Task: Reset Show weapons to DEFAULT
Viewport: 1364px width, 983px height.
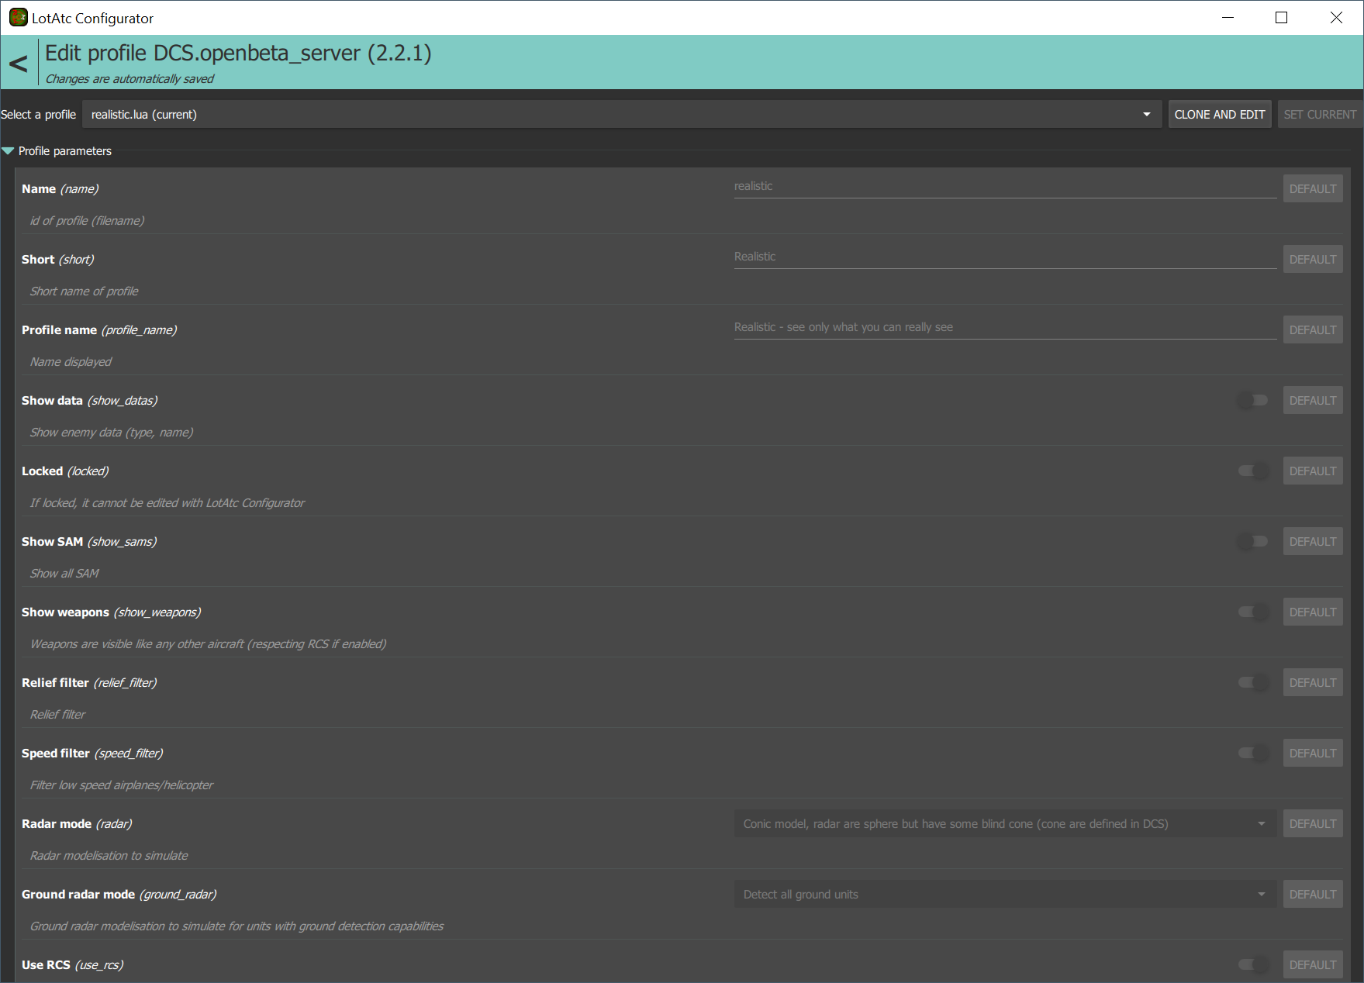Action: 1313,612
